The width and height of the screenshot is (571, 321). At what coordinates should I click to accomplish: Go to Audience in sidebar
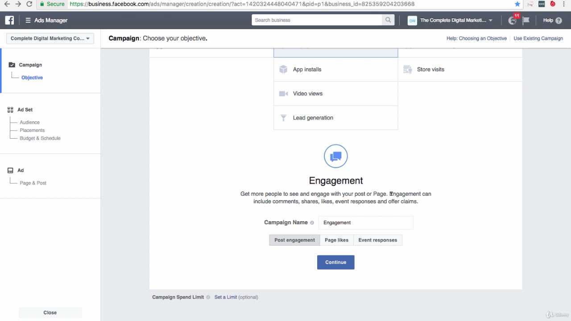click(29, 122)
